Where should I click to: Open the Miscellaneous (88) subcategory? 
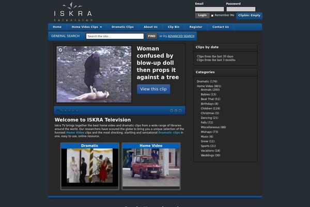(x=213, y=127)
